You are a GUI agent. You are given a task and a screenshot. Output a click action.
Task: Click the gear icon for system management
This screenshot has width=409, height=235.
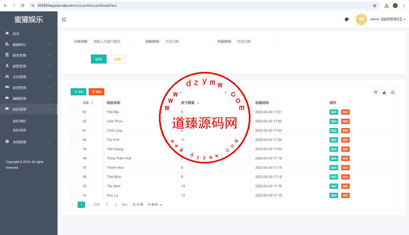[7, 141]
